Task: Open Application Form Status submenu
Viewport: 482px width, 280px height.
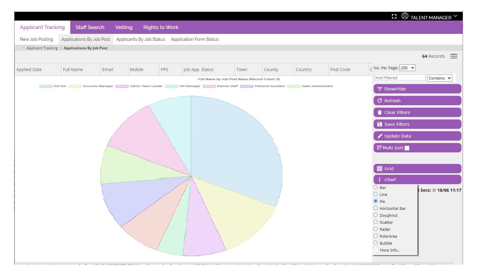Action: 195,39
